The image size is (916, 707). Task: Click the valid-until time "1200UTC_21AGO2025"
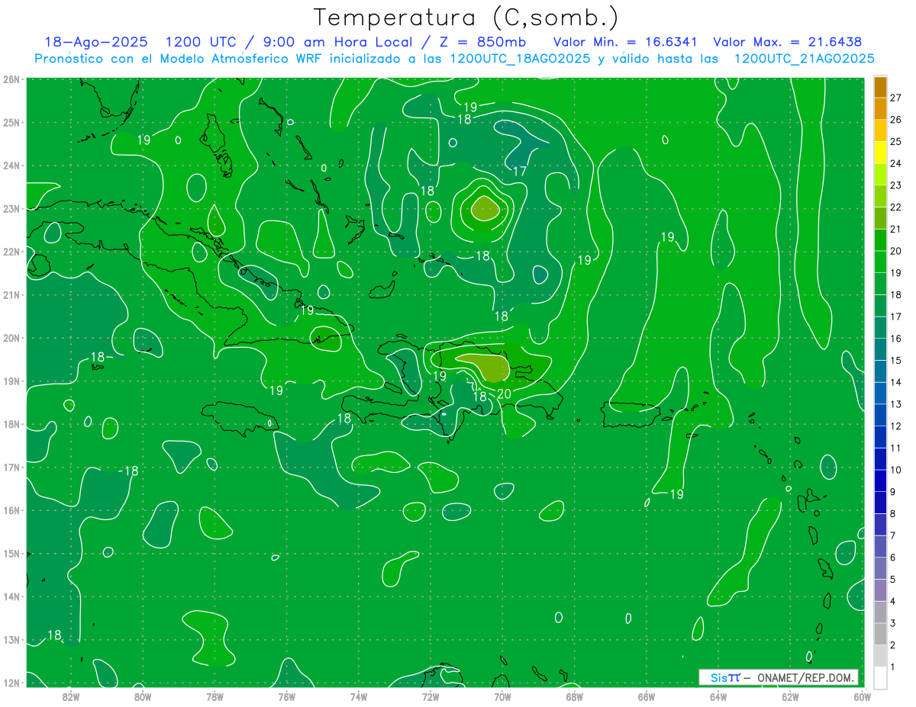click(x=804, y=59)
